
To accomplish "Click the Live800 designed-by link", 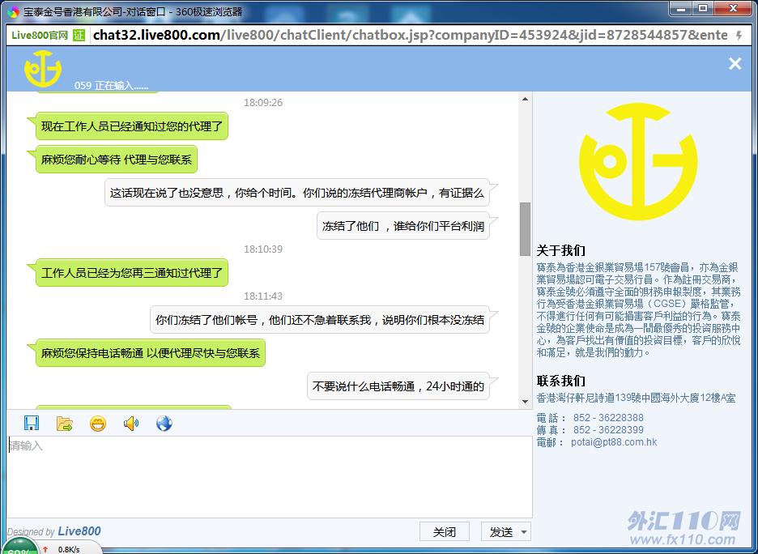I will pos(79,531).
